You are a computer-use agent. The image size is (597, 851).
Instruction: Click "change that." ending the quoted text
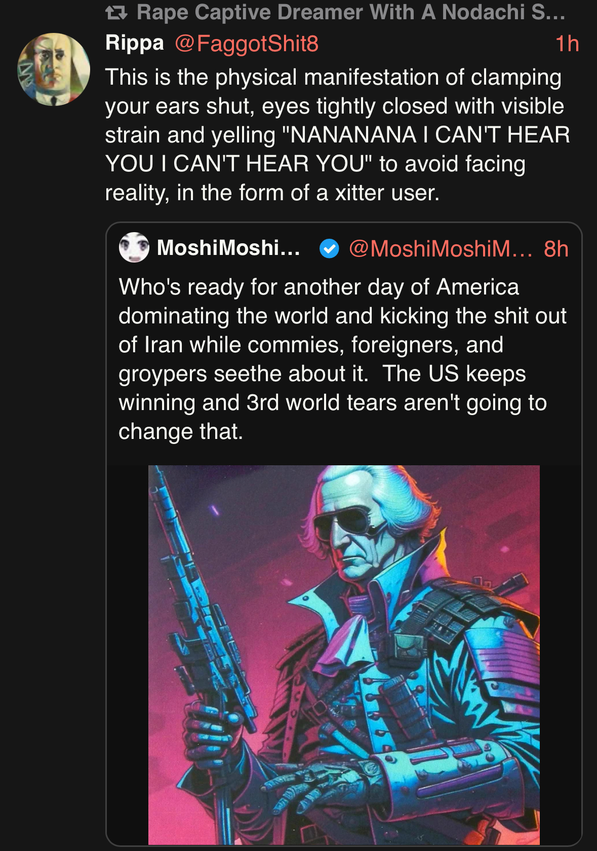click(x=181, y=432)
